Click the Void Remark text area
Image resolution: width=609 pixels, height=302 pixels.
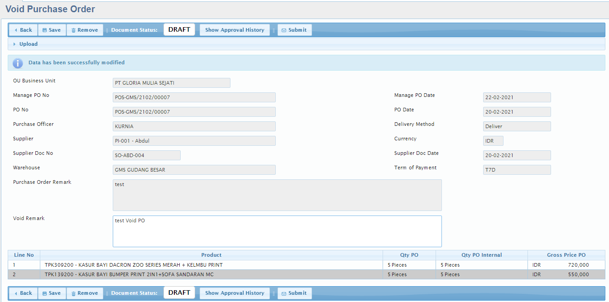pos(277,231)
